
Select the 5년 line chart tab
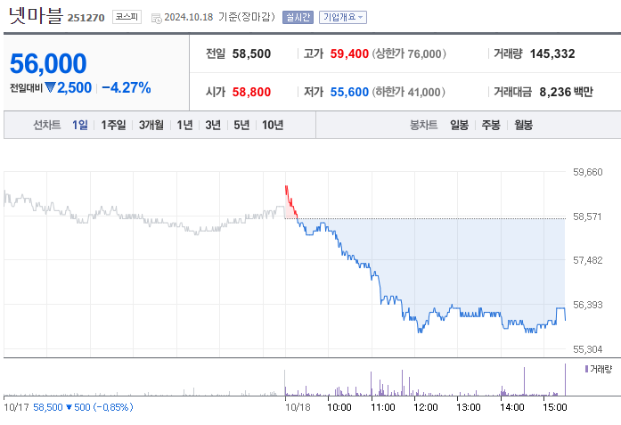(x=241, y=125)
